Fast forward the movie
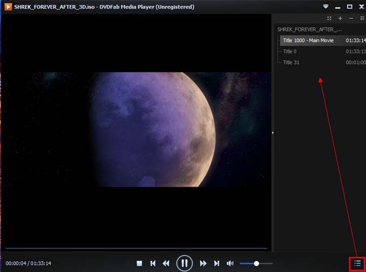Screen dimensions: 366x272 point(203,263)
